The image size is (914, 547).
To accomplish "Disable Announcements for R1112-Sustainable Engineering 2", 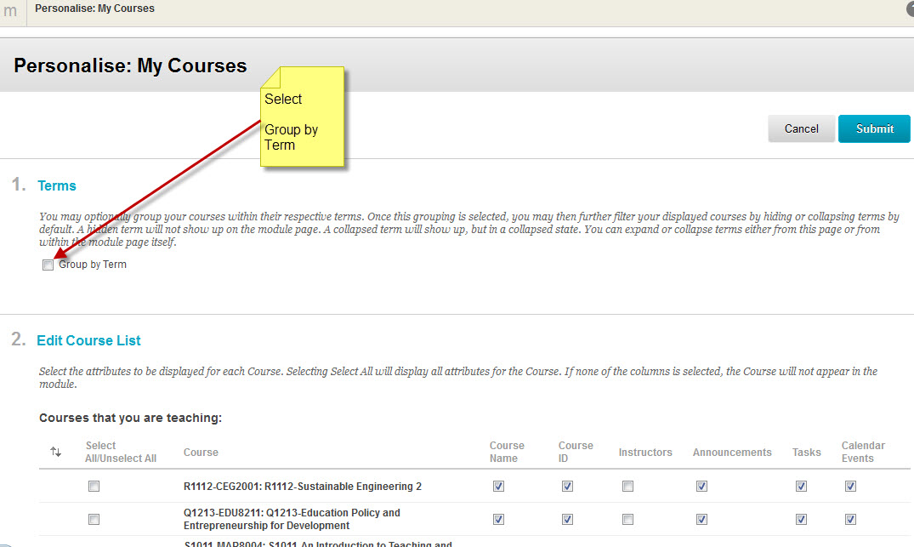I will (701, 487).
